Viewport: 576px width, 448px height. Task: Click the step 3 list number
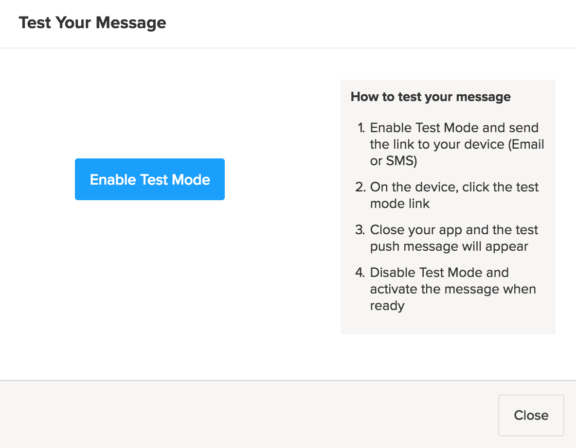(360, 230)
